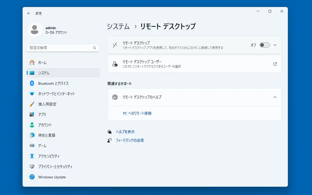Click the 個人用設定 paintbrush icon
The width and height of the screenshot is (312, 195).
tap(32, 104)
